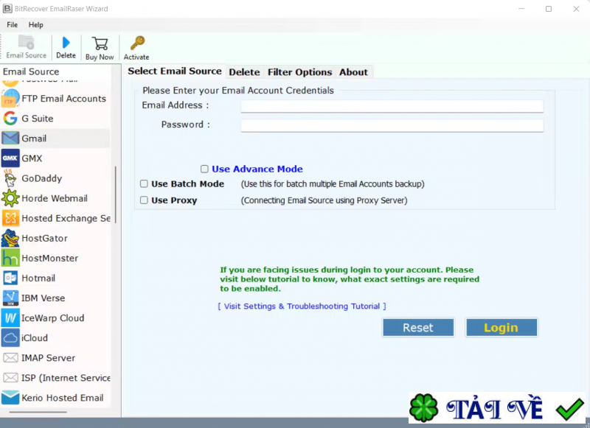Click the email source list vertical scrollbar
The width and height of the screenshot is (590, 428).
[116, 194]
